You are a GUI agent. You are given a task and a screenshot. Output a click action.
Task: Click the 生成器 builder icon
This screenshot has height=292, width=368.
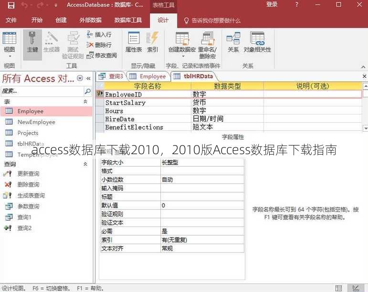52,42
